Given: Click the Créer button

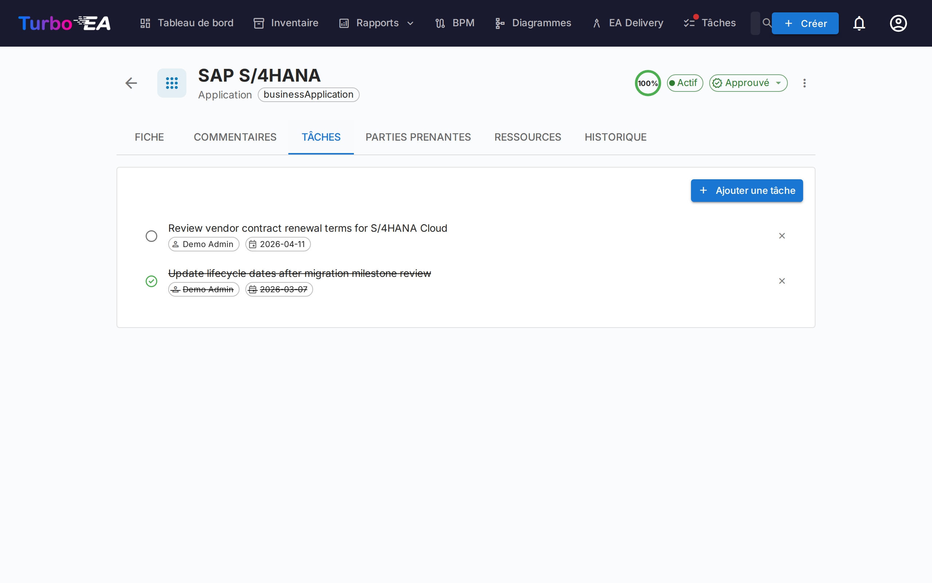Looking at the screenshot, I should coord(805,23).
